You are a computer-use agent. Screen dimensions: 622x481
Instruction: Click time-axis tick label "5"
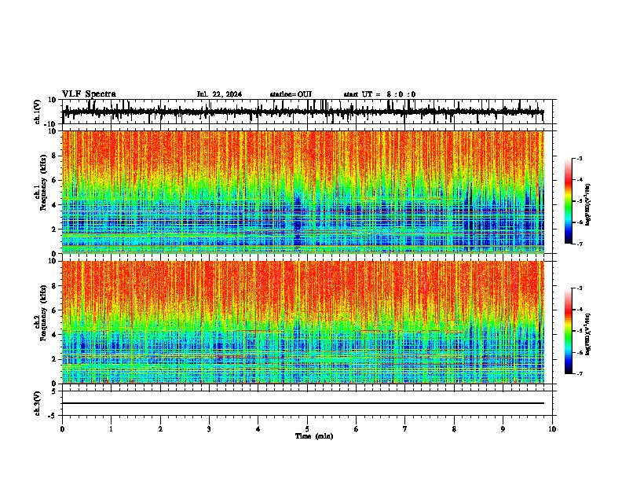point(307,429)
